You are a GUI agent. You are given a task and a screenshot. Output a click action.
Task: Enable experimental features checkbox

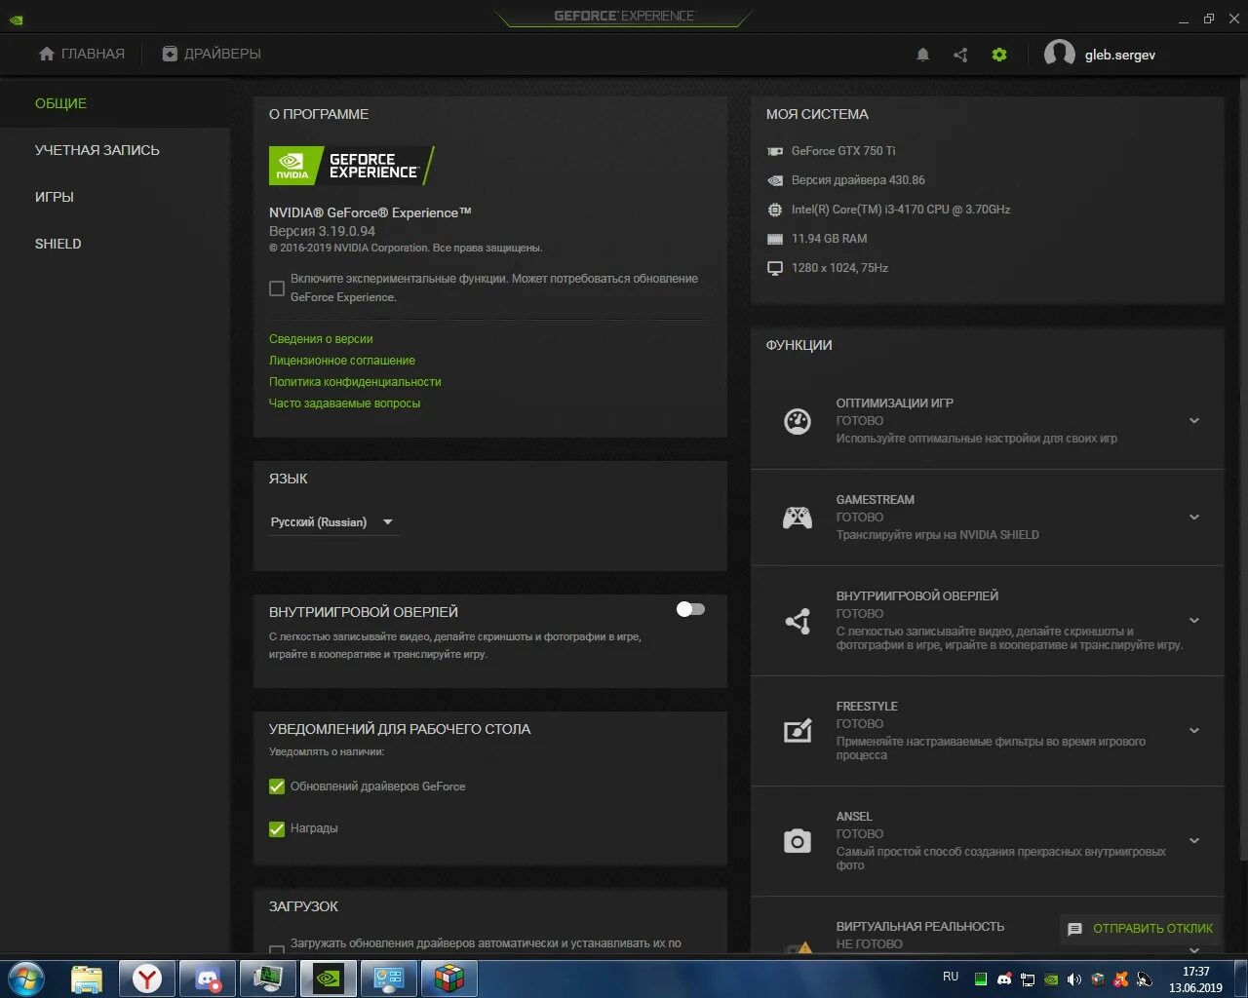[x=277, y=288]
